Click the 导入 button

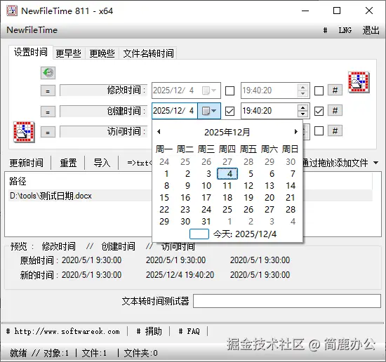(102, 163)
